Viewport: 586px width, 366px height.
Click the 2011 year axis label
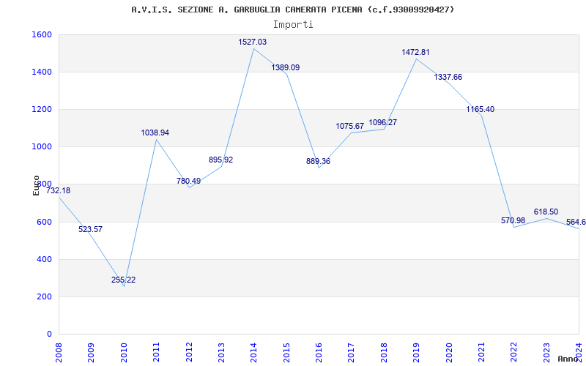156,352
